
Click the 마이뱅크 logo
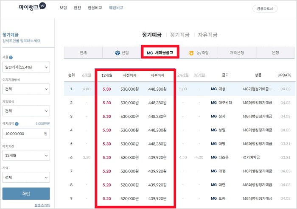click(32, 7)
